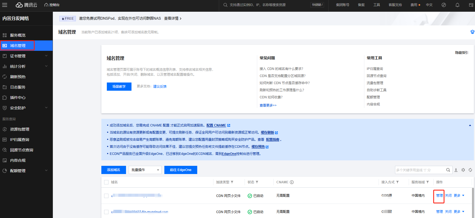The width and height of the screenshot is (475, 218).
Task: Open the mini-program icon in top bar
Action: pyautogui.click(x=444, y=5)
